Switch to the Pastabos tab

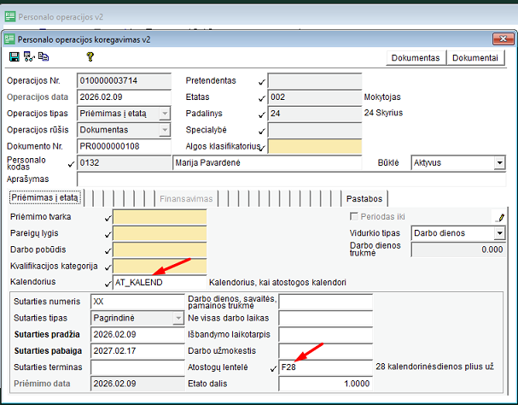point(364,198)
